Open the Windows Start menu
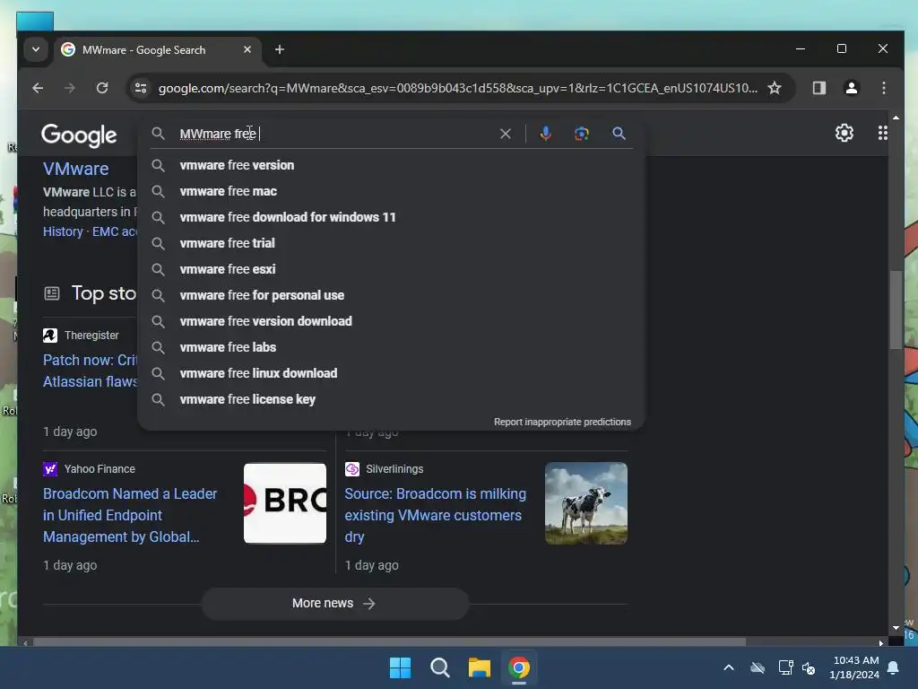Viewport: 918px width, 689px height. pos(401,667)
